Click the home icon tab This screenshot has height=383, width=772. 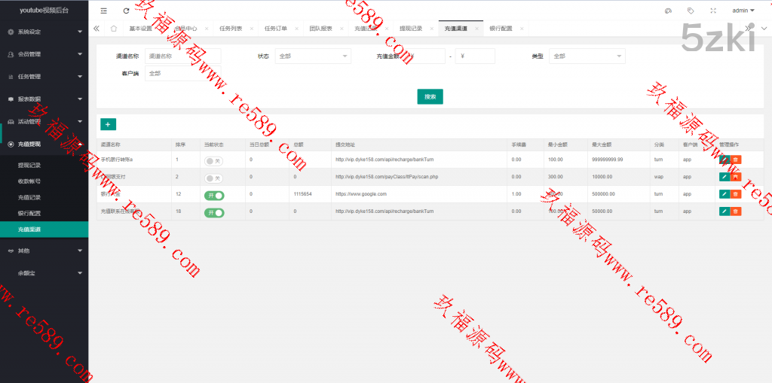(113, 29)
